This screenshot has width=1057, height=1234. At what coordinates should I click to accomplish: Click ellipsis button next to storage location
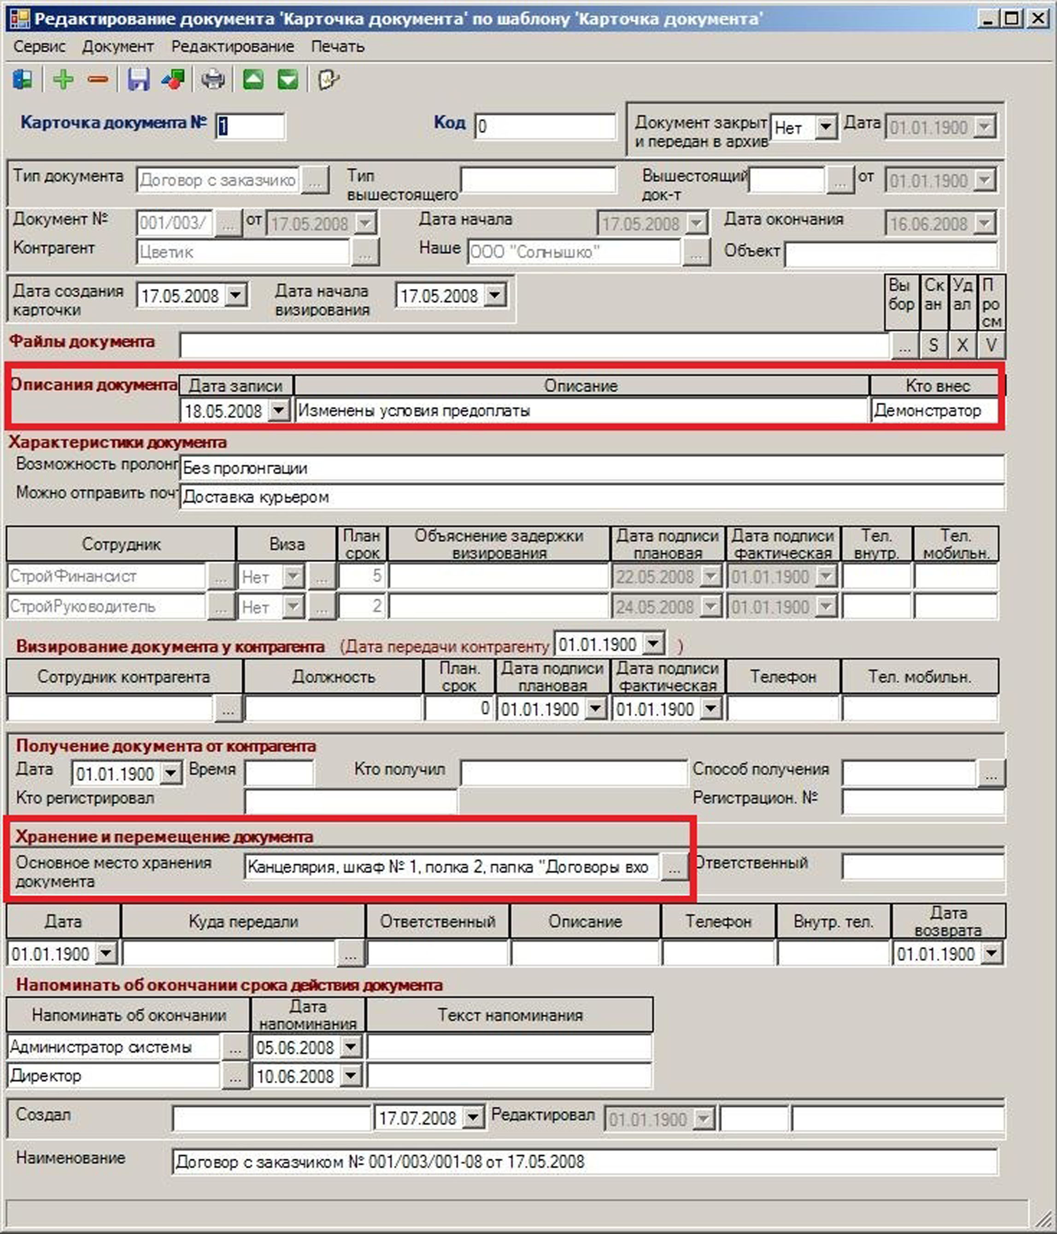pos(674,867)
